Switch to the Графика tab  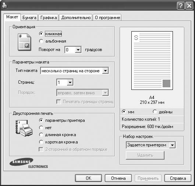[49, 18]
